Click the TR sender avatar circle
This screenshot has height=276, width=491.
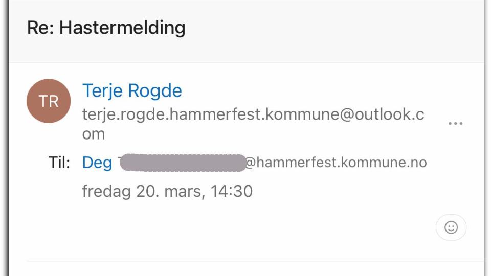[x=49, y=101]
